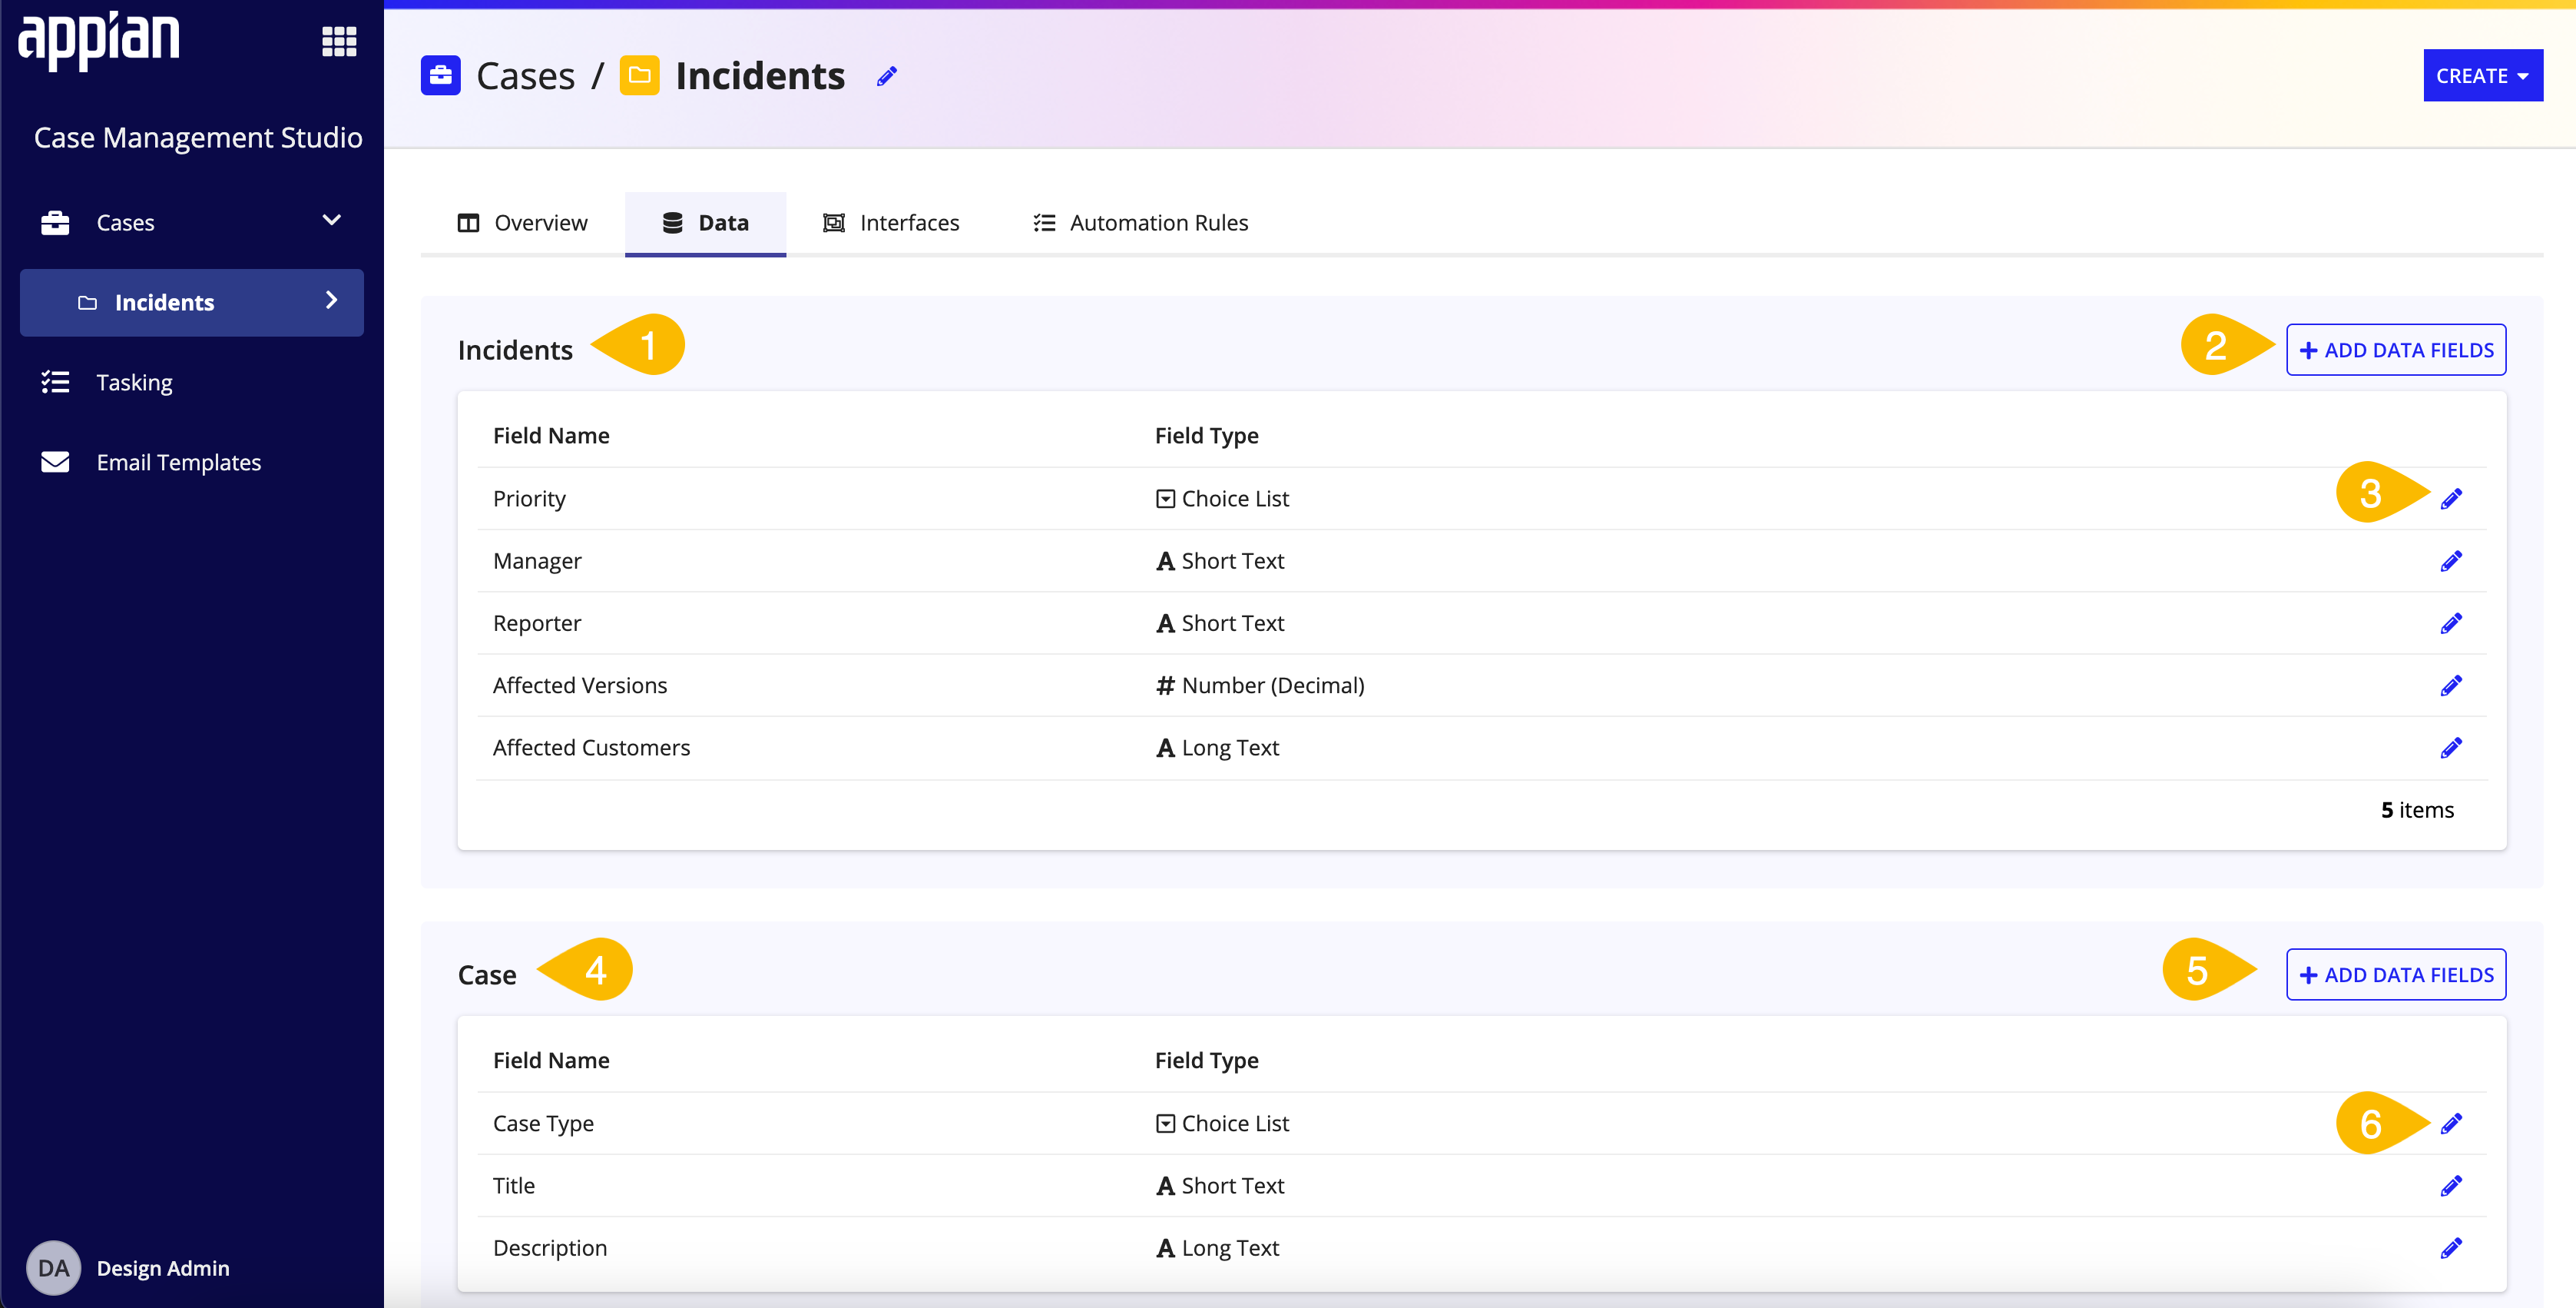This screenshot has height=1308, width=2576.
Task: Click the Cases breadcrumb link
Action: coord(525,76)
